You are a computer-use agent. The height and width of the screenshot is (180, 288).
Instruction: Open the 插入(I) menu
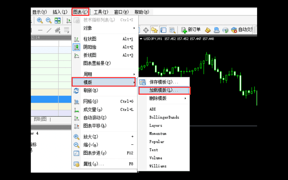(60, 12)
